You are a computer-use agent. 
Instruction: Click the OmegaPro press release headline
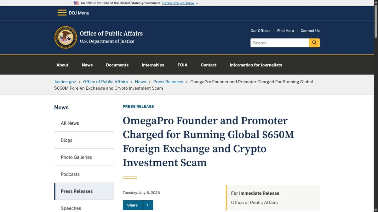208,142
